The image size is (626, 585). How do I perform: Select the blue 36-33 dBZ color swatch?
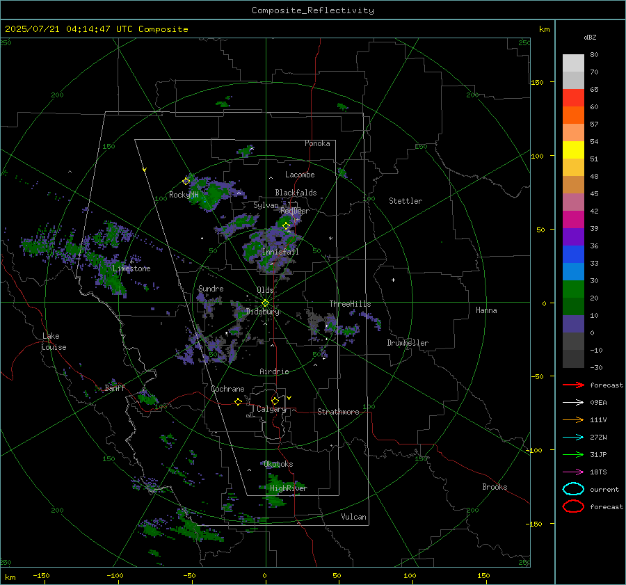(x=573, y=254)
